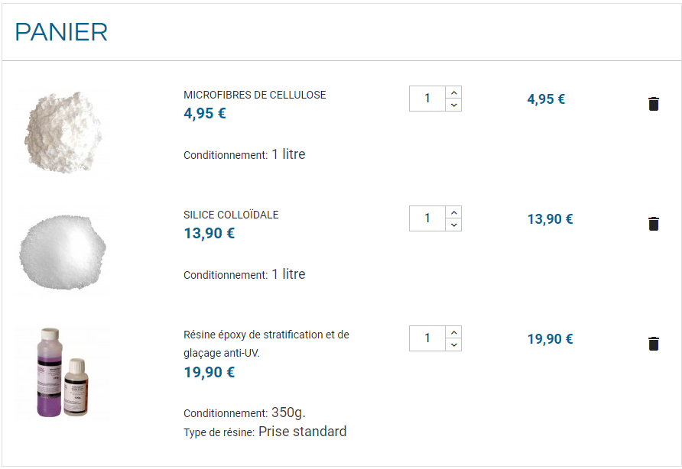
Task: Delete the Résine époxy item via trash
Action: pyautogui.click(x=653, y=344)
